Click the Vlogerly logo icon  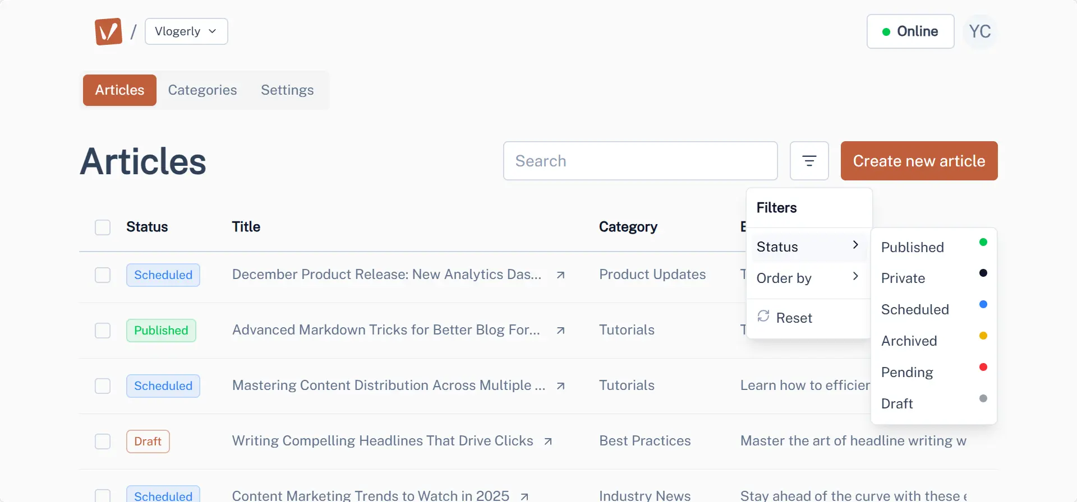[x=108, y=31]
